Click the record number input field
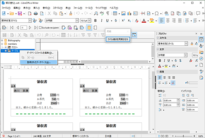 click(x=24, y=28)
